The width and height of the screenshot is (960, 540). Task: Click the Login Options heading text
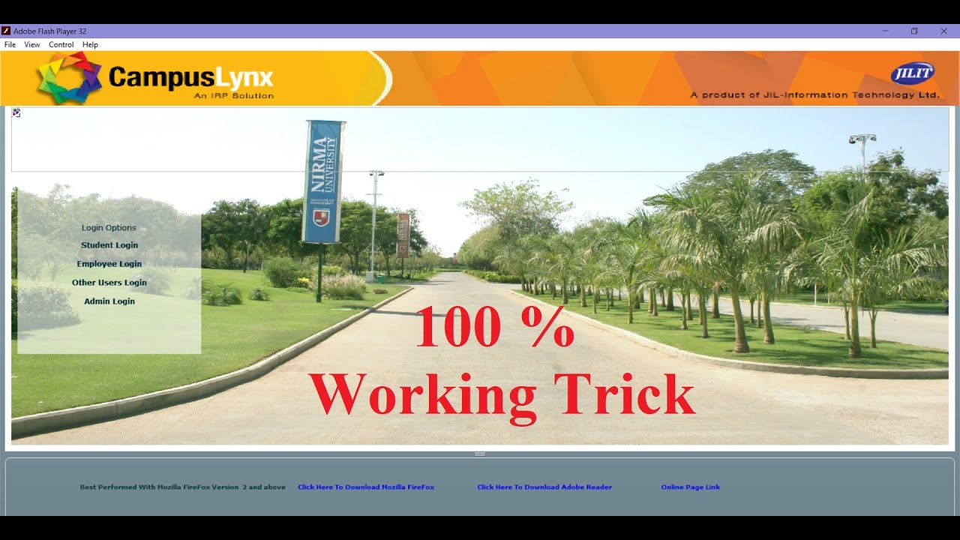tap(109, 228)
